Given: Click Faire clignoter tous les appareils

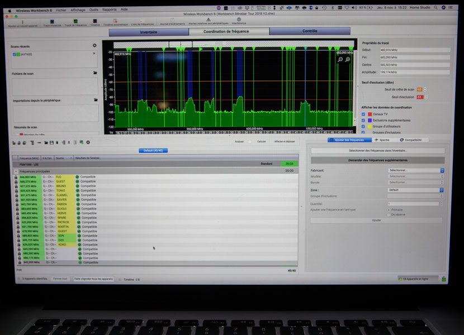Looking at the screenshot, I should coord(93,279).
